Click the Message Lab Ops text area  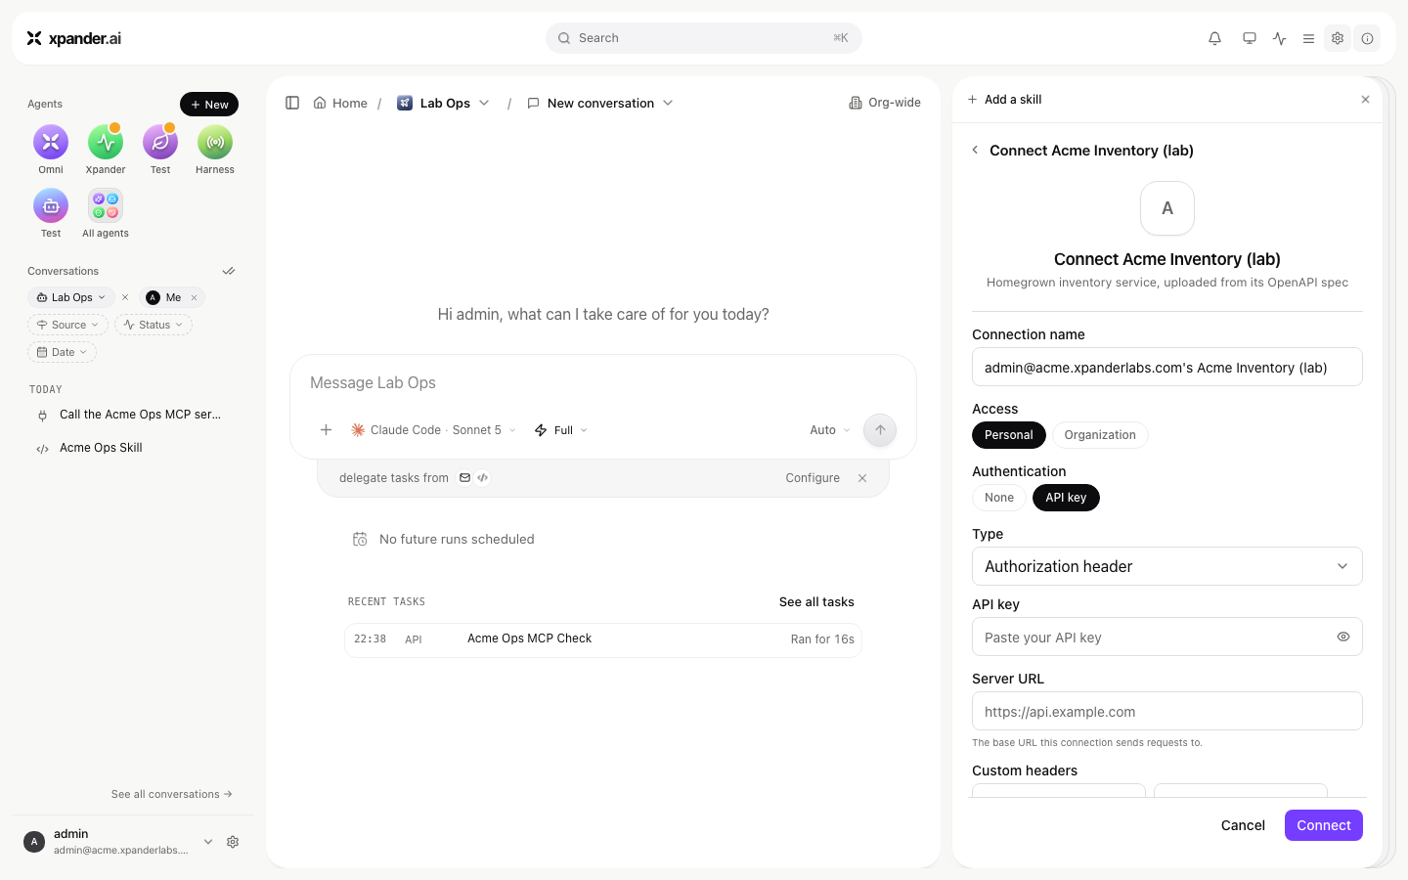coord(603,383)
